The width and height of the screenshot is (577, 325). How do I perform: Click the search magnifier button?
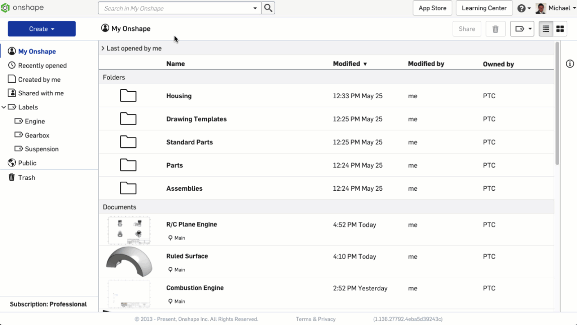coord(268,8)
